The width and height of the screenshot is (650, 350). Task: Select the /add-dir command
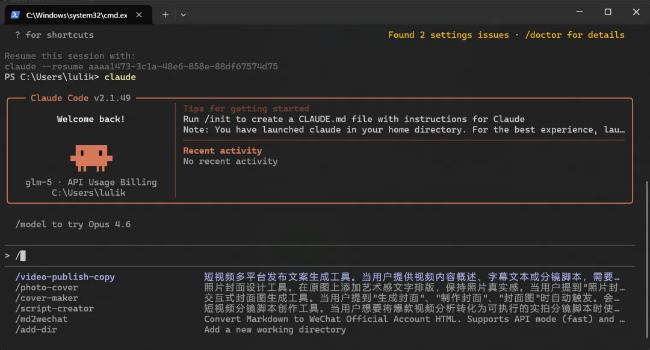tap(36, 330)
